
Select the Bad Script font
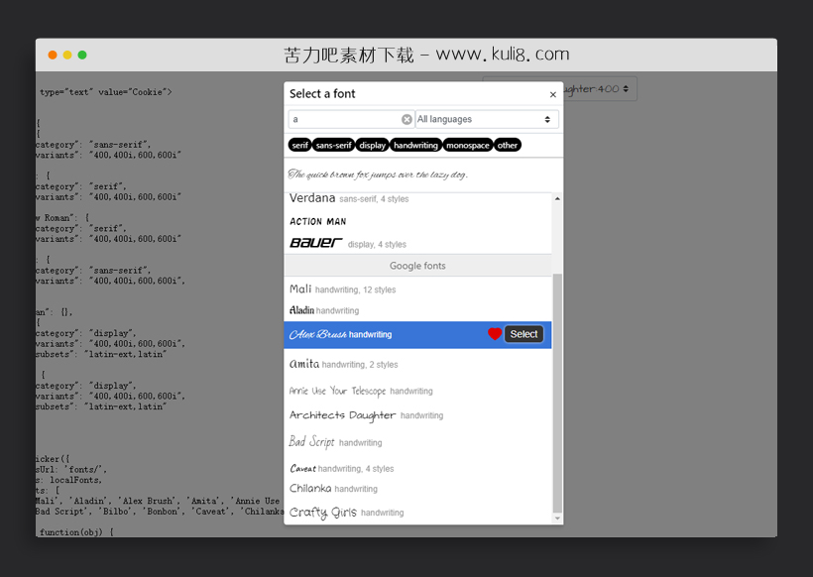pyautogui.click(x=311, y=442)
